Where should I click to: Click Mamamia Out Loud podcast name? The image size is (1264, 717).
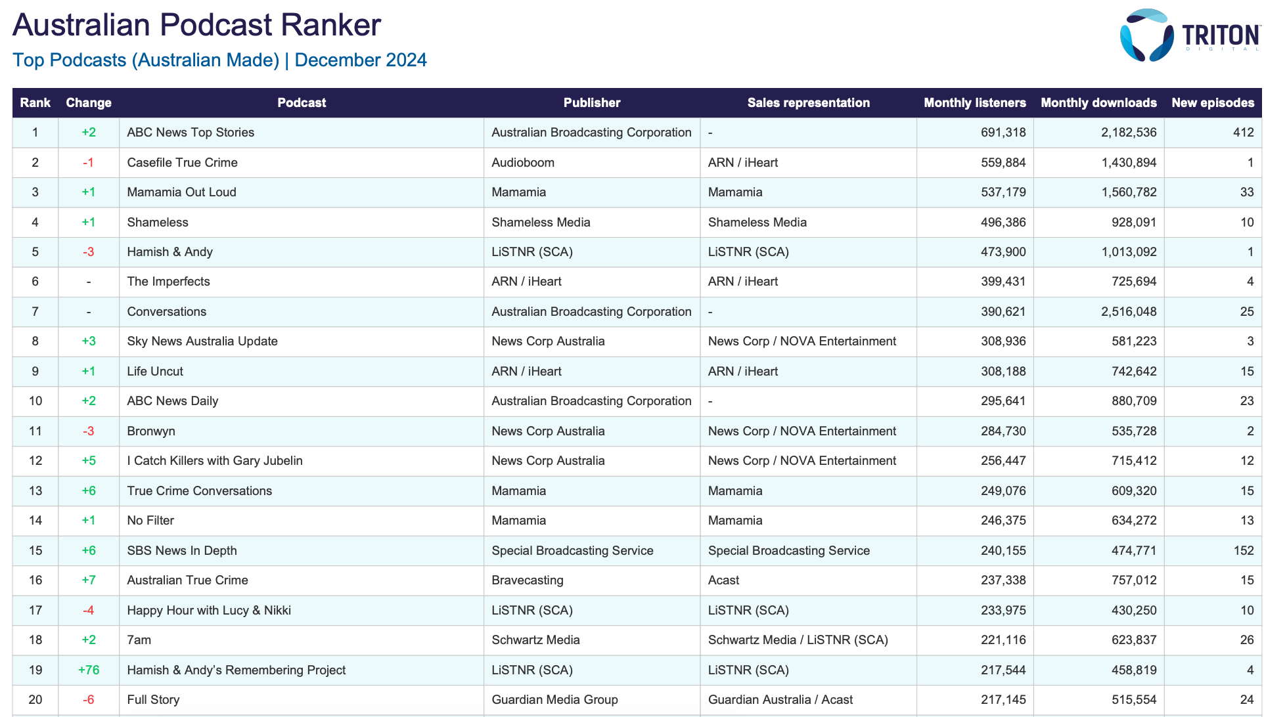[x=181, y=192]
